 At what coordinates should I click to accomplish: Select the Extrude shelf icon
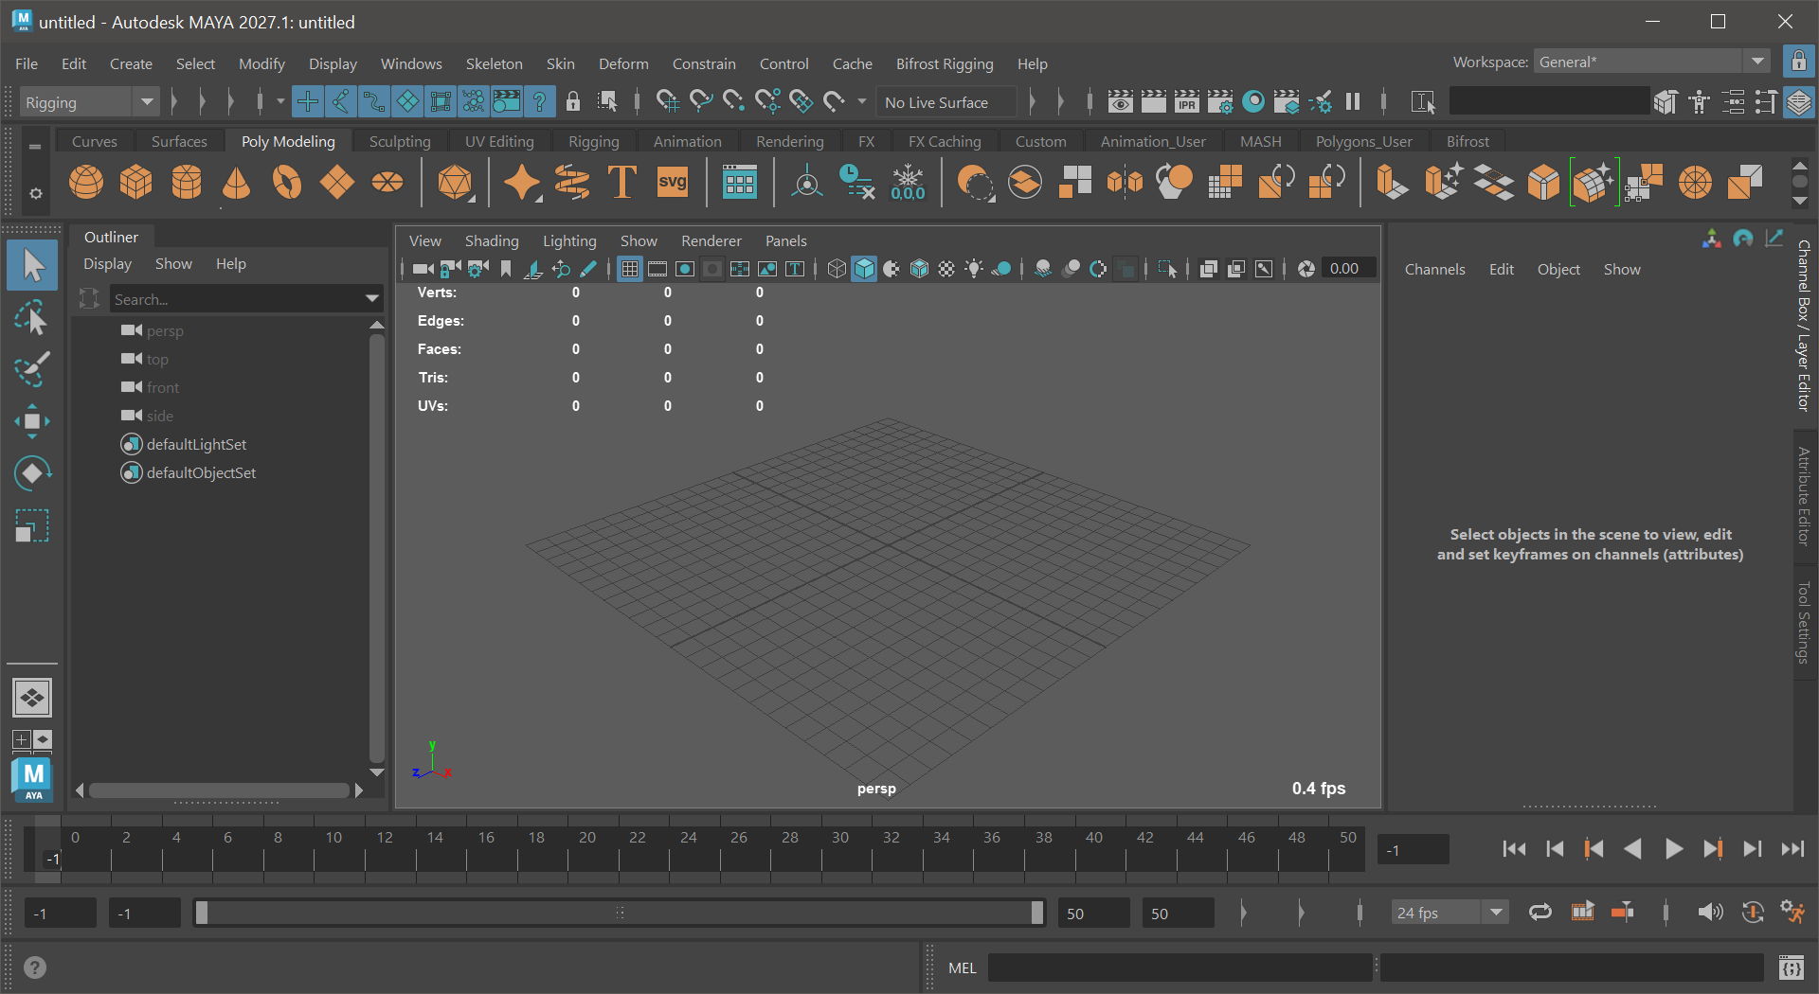1392,182
